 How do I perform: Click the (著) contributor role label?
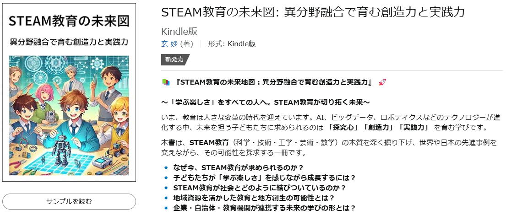[x=187, y=44]
